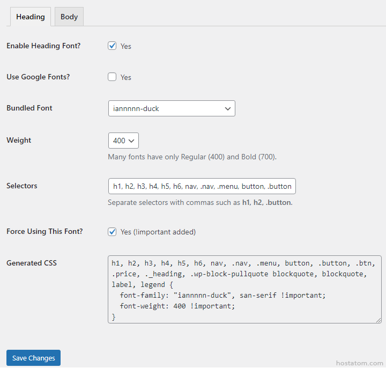The width and height of the screenshot is (386, 368).
Task: Tick the Use Google Fonts checkbox
Action: click(x=112, y=77)
